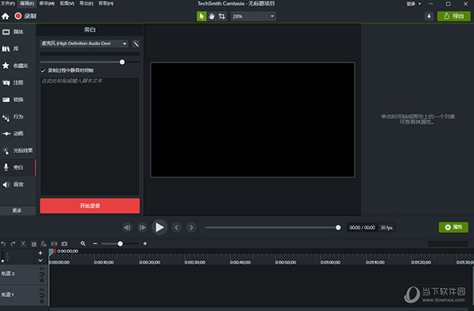
Task: Jump to next media with right chevron
Action: (191, 227)
